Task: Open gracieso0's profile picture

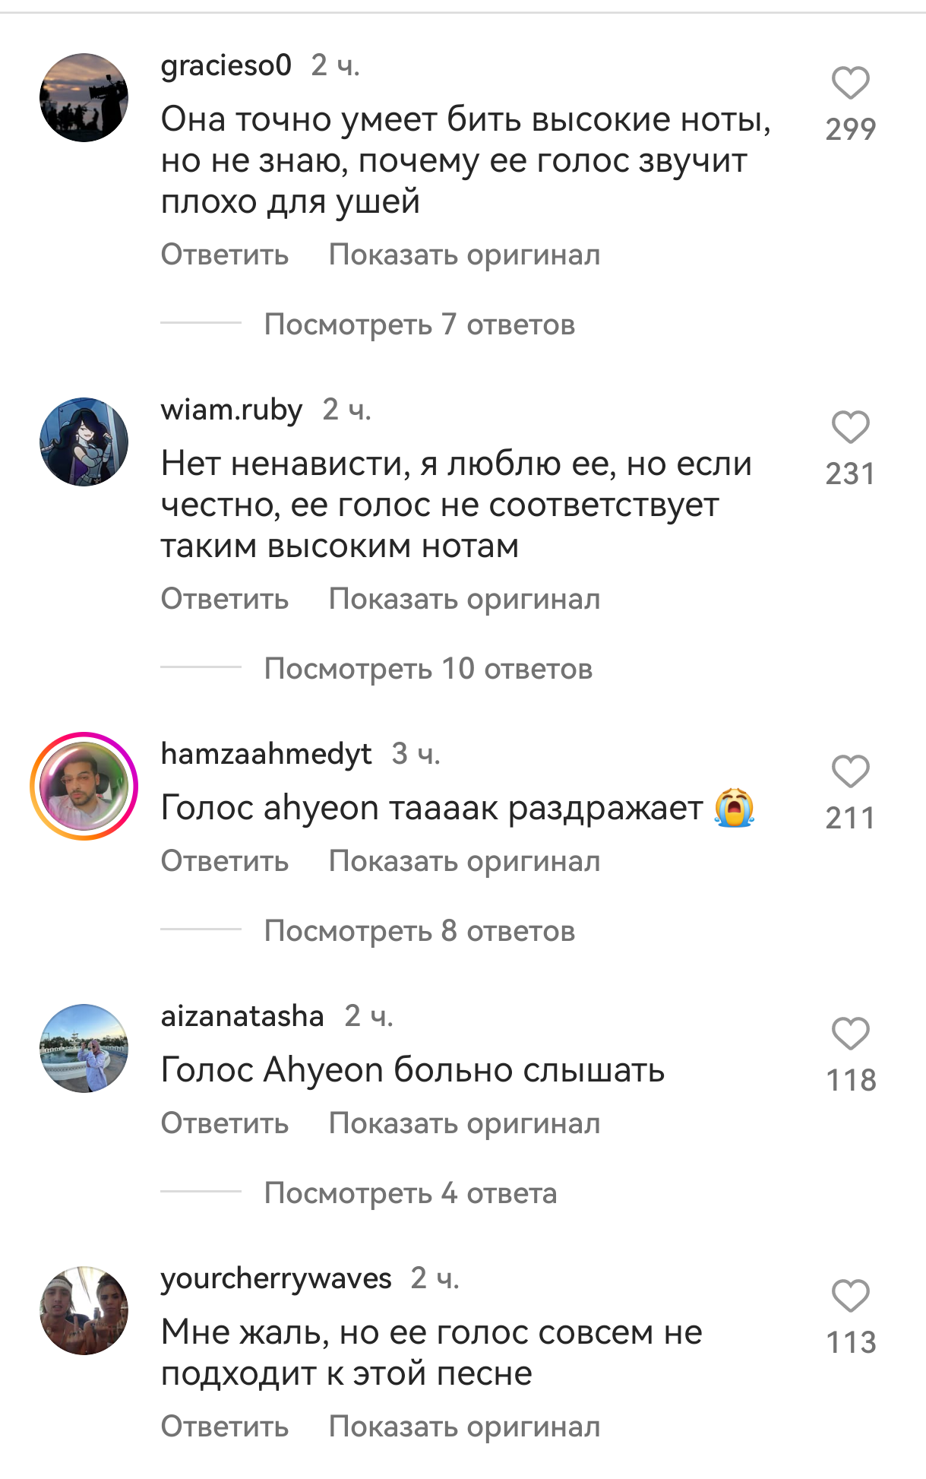Action: point(84,97)
